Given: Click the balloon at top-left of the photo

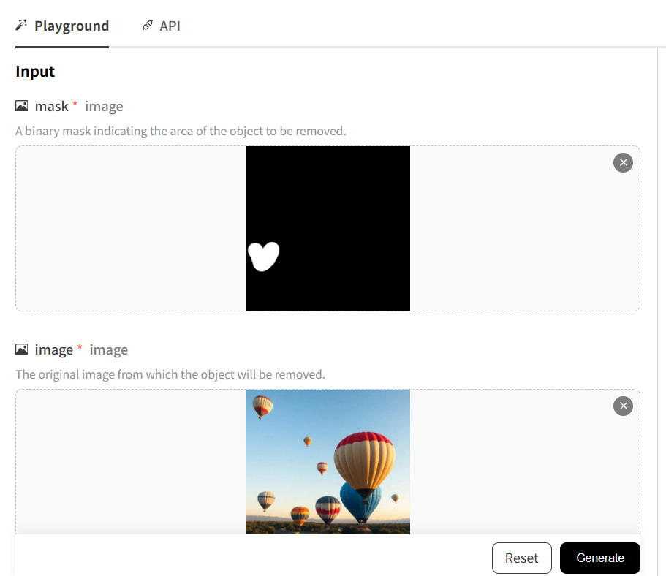Looking at the screenshot, I should [262, 405].
